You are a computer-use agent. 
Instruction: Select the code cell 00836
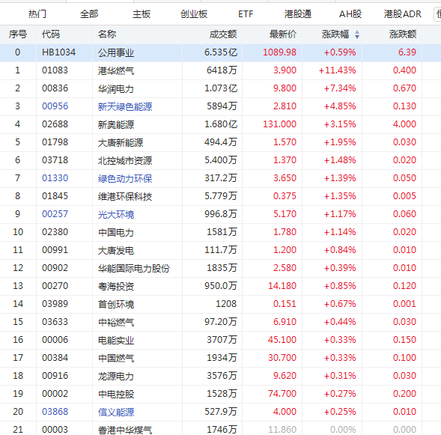[55, 88]
